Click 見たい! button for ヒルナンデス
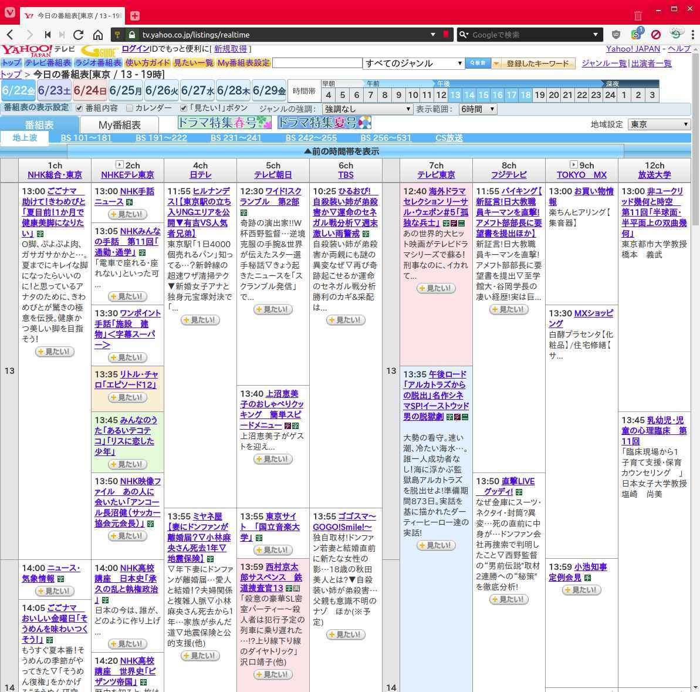Screen dimensions: 700x692 (x=201, y=320)
